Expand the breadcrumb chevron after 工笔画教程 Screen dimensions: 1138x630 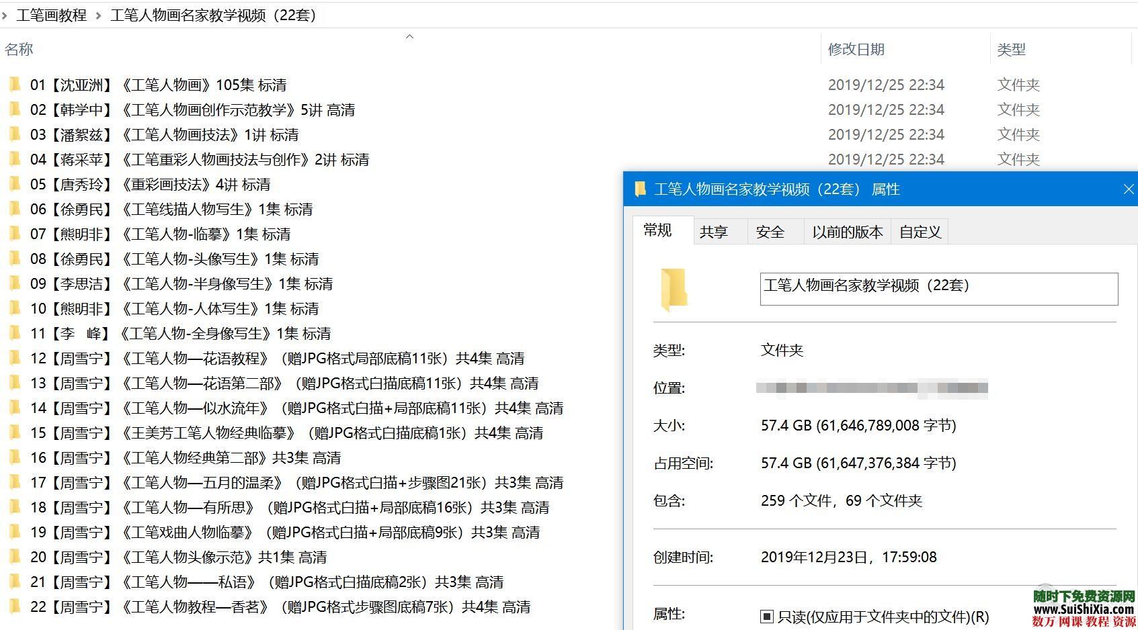coord(98,15)
